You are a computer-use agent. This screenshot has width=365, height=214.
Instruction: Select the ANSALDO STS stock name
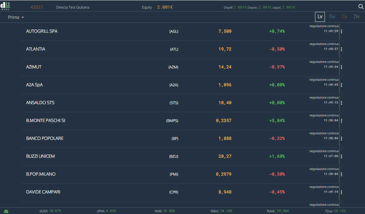coord(40,103)
